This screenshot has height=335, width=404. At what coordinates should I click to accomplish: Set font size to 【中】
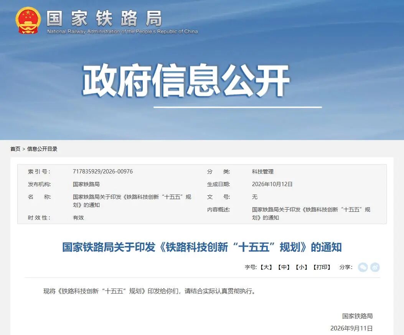click(x=284, y=267)
